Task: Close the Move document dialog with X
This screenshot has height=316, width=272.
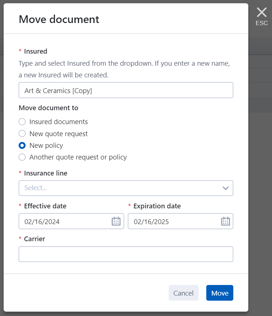Action: point(261,13)
